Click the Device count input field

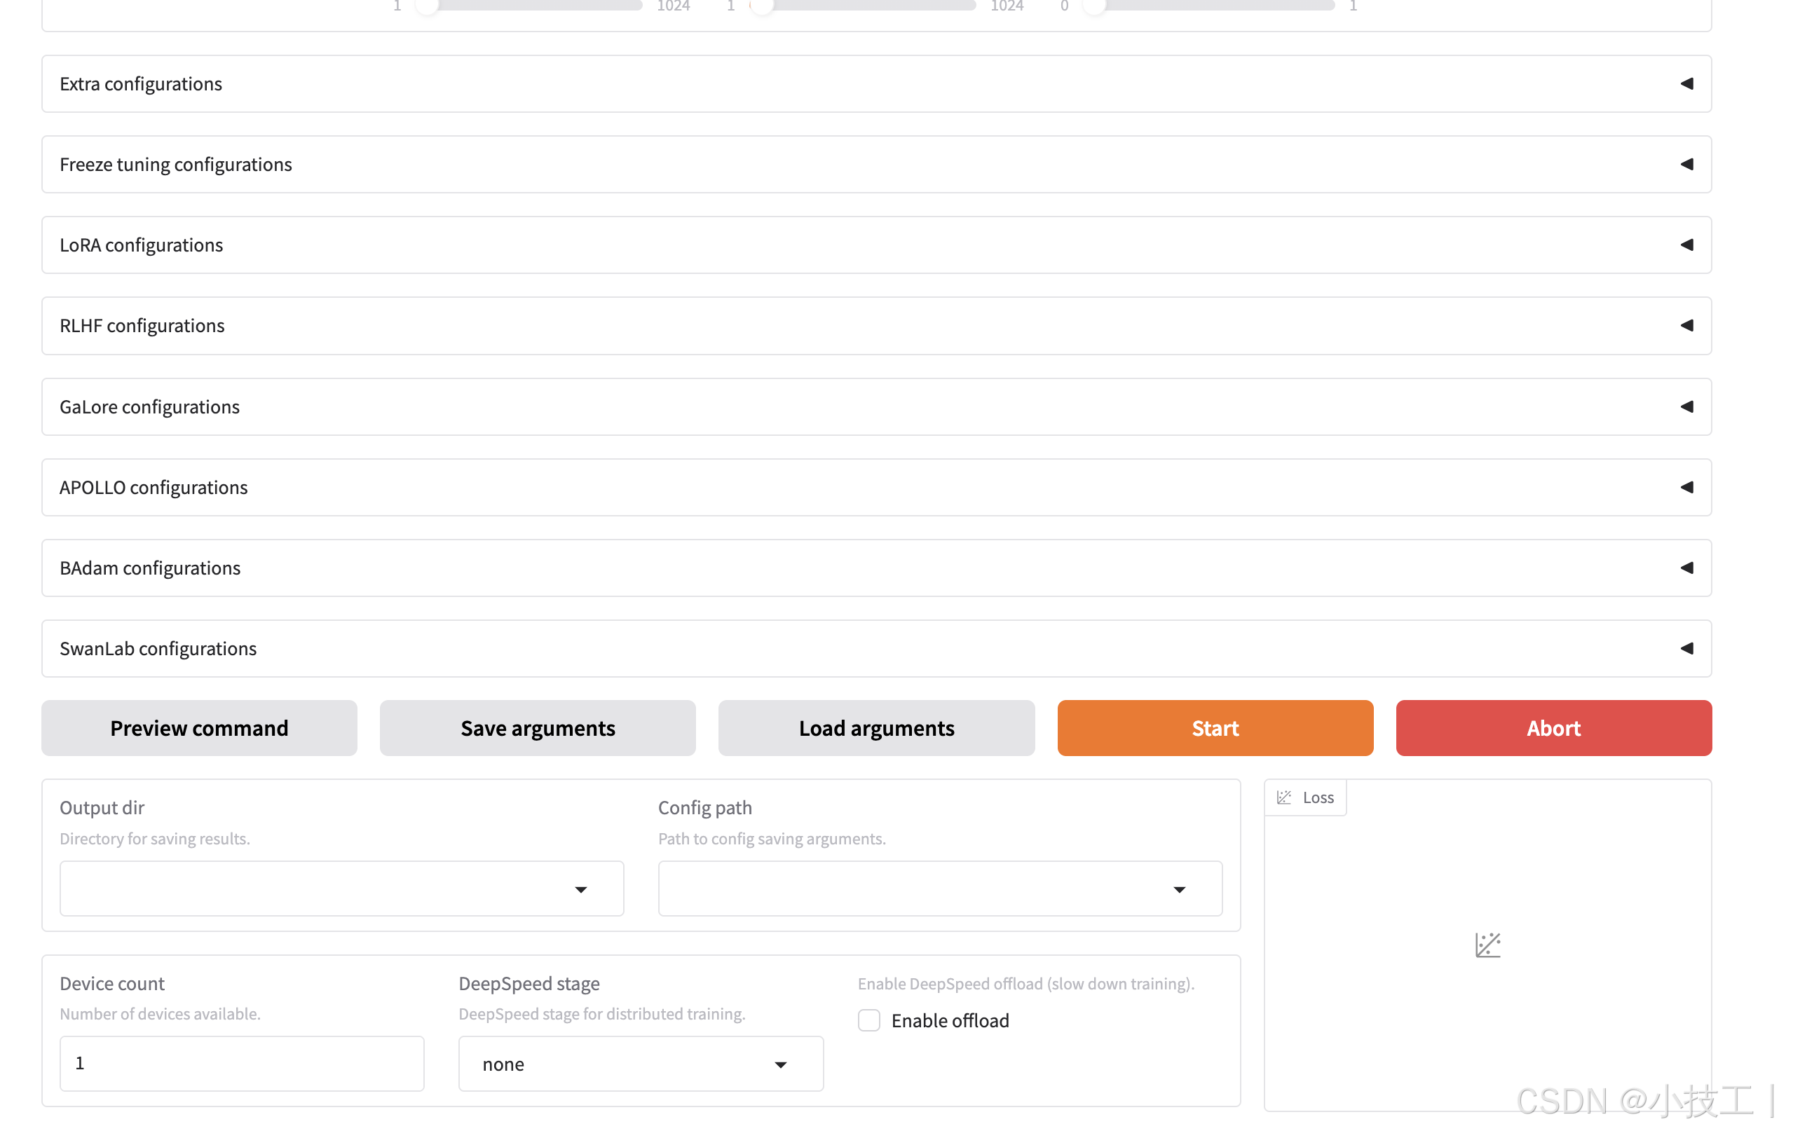(241, 1063)
